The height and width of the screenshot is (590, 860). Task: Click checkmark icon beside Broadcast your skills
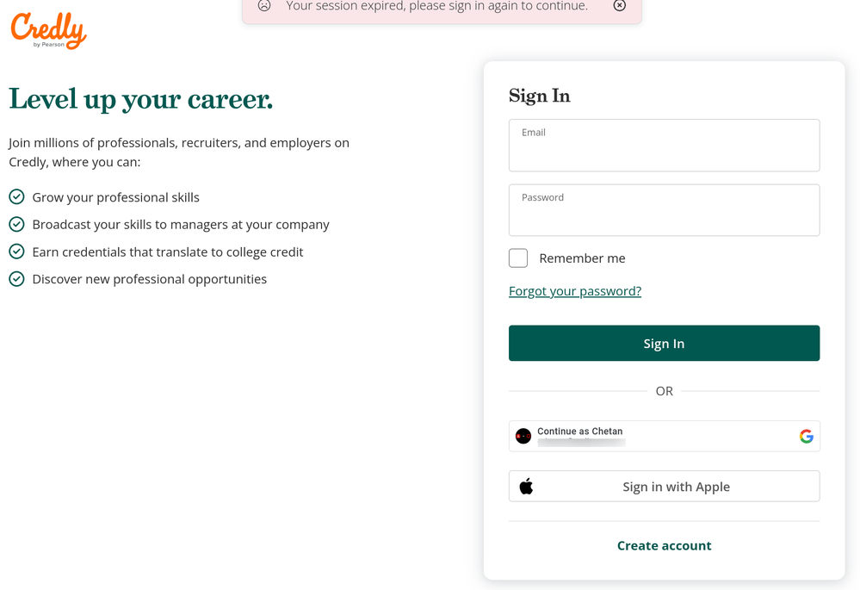tap(16, 225)
